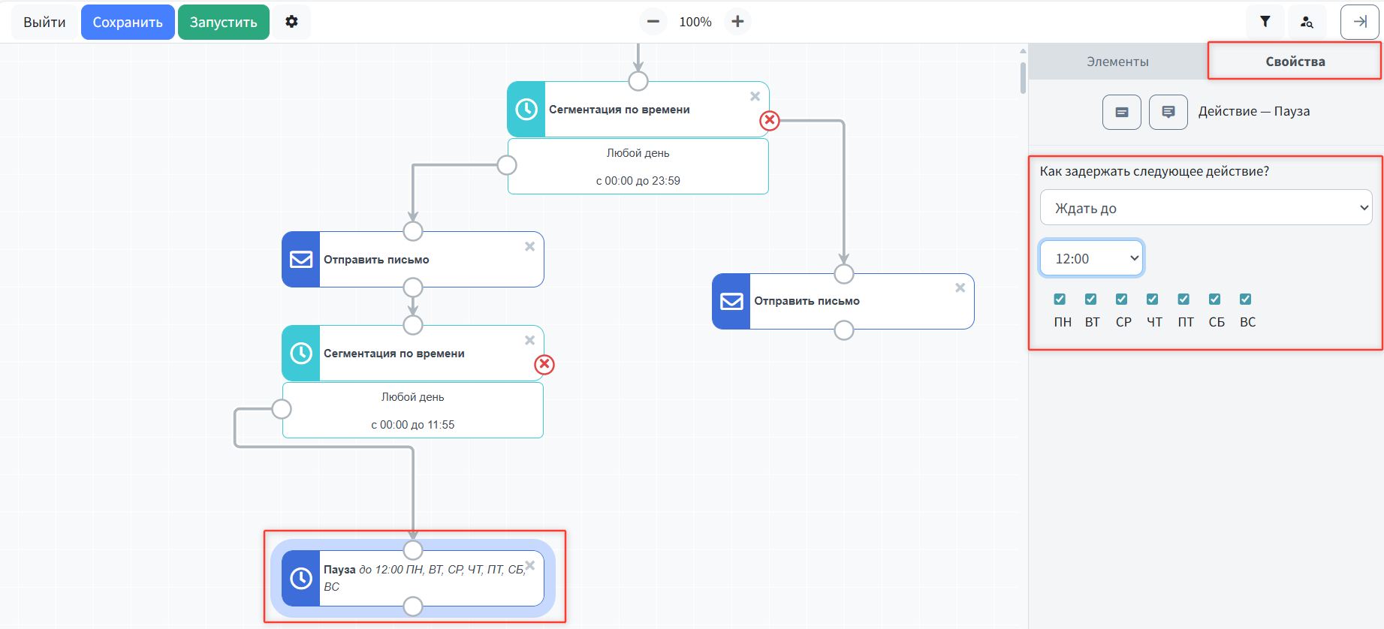Open the 'Ждать до' delay type dropdown
The width and height of the screenshot is (1384, 629).
point(1205,208)
